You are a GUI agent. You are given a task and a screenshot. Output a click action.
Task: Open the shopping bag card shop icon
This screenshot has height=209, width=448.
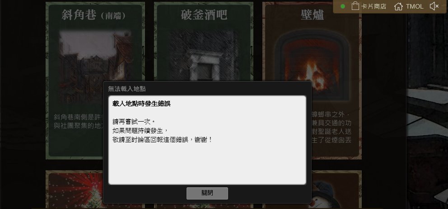tap(355, 6)
